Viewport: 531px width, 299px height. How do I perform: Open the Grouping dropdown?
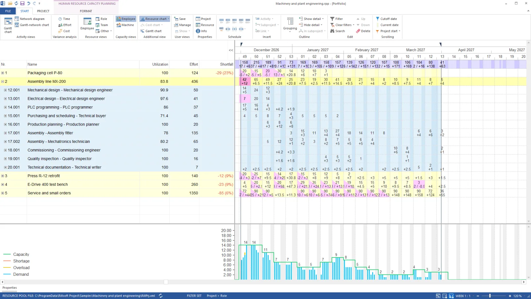pyautogui.click(x=290, y=24)
